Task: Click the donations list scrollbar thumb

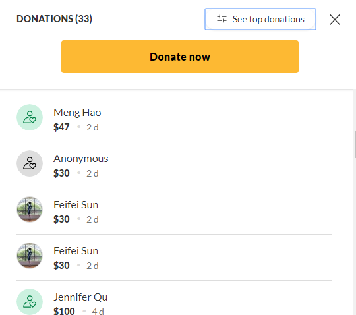Action: pyautogui.click(x=355, y=144)
